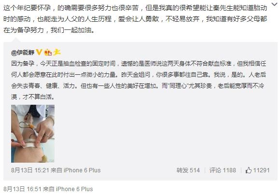Enlarge the blood draw photo thumbnail
This screenshot has height=195, width=280.
point(33,134)
